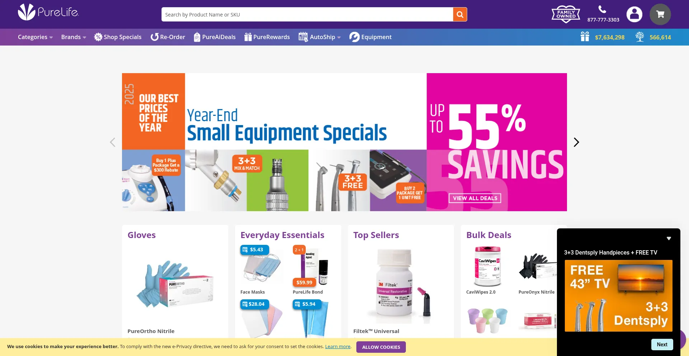Click the PureLife logo

point(48,13)
